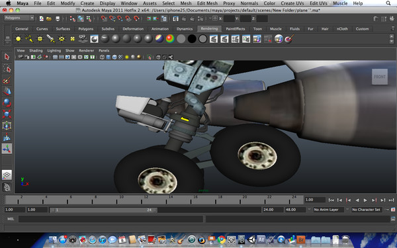Screen dimensions: 397x248
Task: Open the Edit Mesh menu
Action: [x=207, y=3]
